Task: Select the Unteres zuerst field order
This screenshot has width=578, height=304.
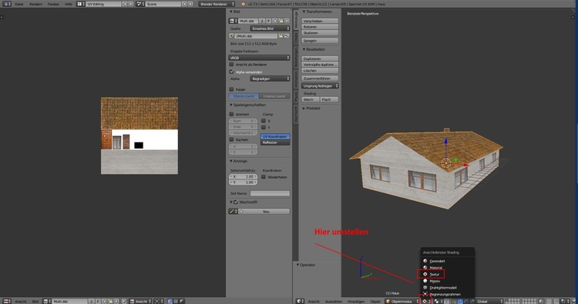Action: pos(274,96)
